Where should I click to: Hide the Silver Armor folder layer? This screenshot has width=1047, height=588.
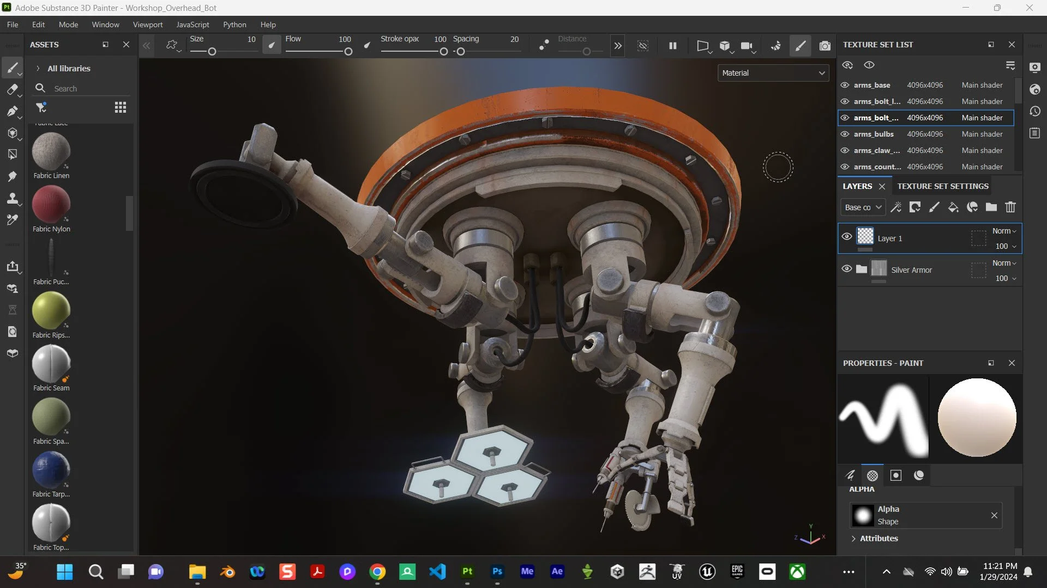click(846, 269)
